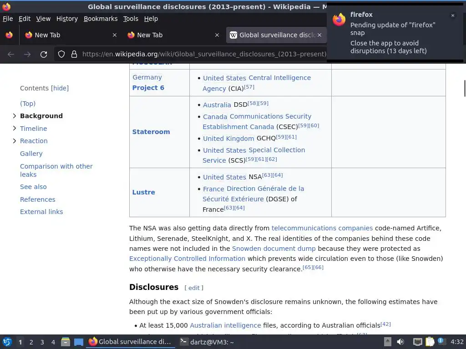Viewport: 466px width, 349px height.
Task: Open the Stateroom program link
Action: pyautogui.click(x=151, y=132)
